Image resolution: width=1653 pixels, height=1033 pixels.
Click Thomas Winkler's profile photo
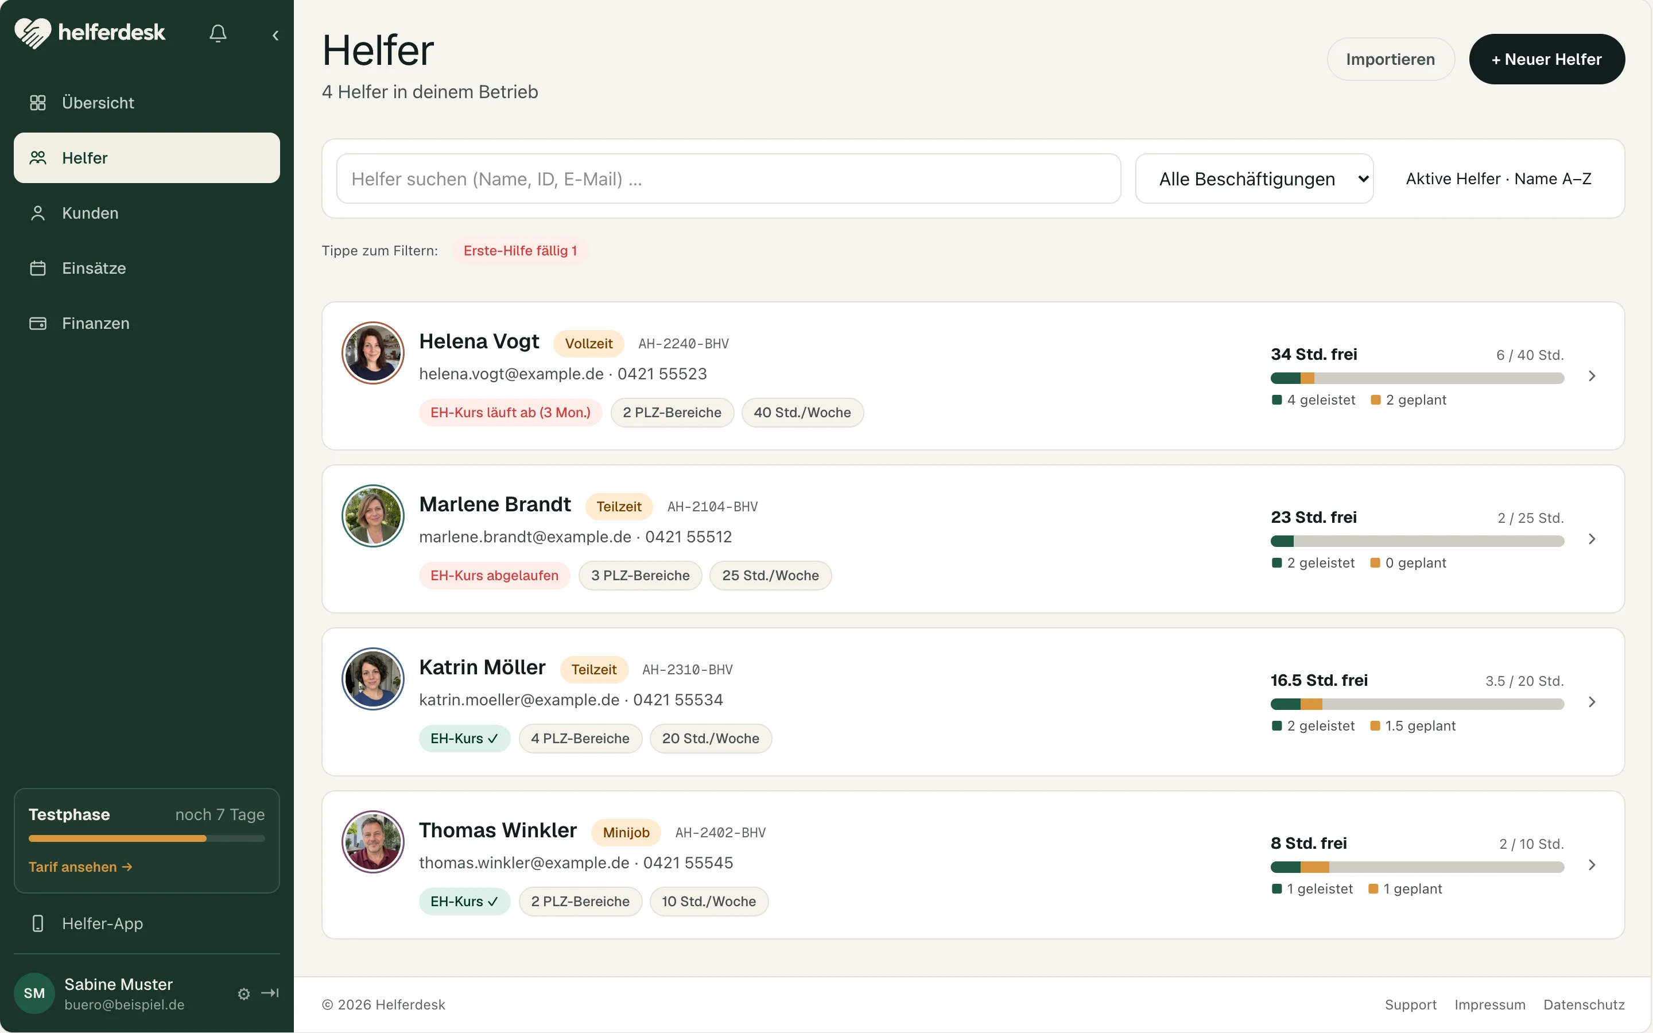(373, 842)
